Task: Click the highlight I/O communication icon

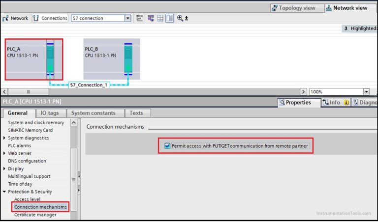Action: click(x=151, y=18)
